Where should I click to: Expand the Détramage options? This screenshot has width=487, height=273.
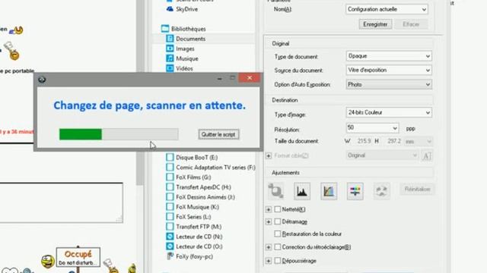pos(269,221)
